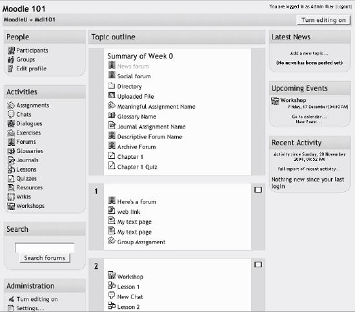Open the MoodleU breadcrumb link
This screenshot has height=312, width=355.
pyautogui.click(x=15, y=20)
